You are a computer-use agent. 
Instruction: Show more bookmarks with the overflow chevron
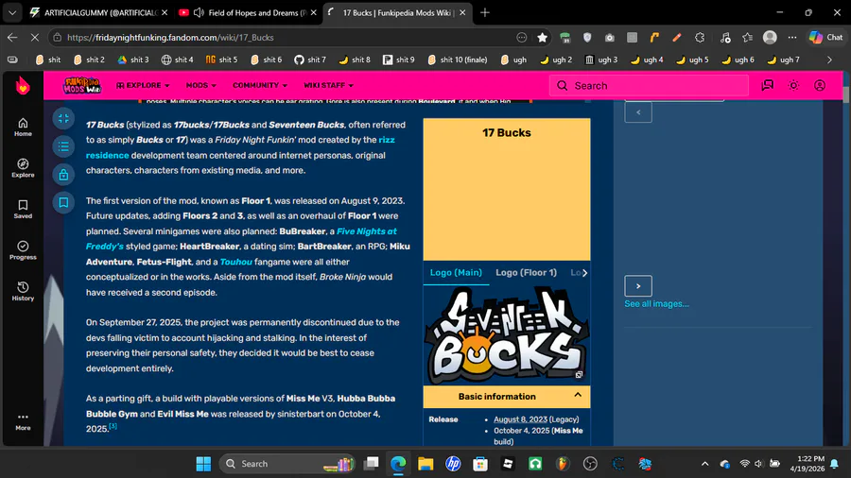829,60
